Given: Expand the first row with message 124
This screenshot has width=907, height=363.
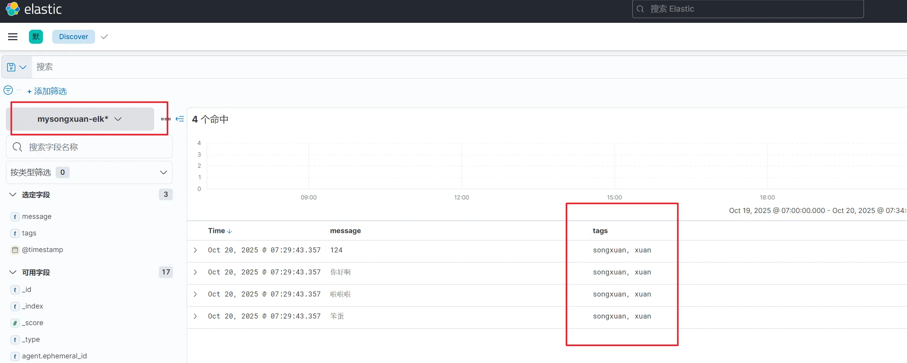Looking at the screenshot, I should [195, 250].
